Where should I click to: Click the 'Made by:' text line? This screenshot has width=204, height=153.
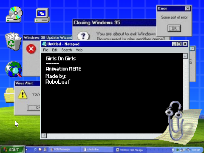click(x=56, y=76)
